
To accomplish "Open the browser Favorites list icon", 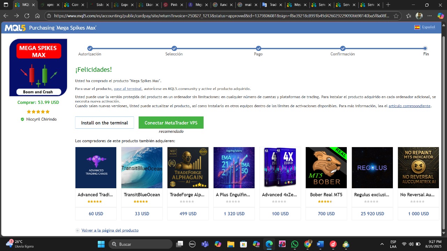I will click(409, 16).
